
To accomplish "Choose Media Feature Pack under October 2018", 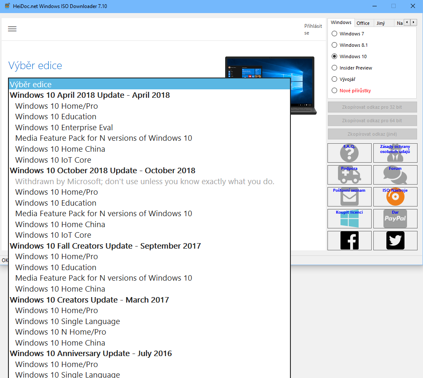I will (x=149, y=214).
